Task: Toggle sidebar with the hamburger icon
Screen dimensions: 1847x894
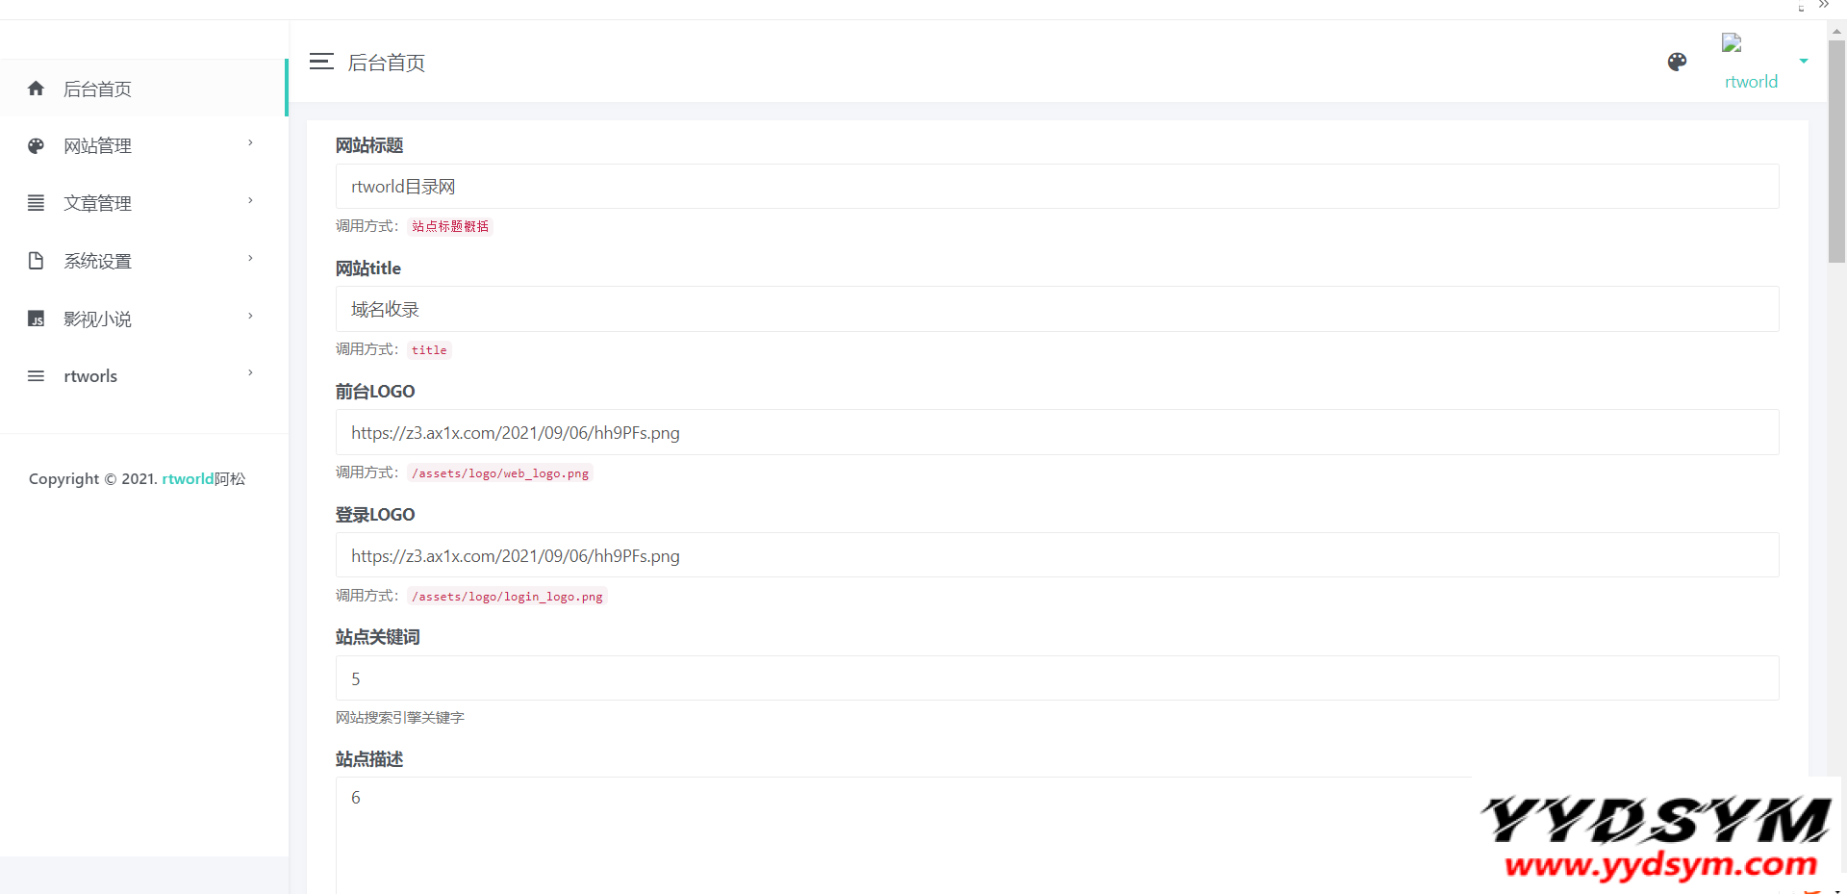Action: (x=321, y=62)
